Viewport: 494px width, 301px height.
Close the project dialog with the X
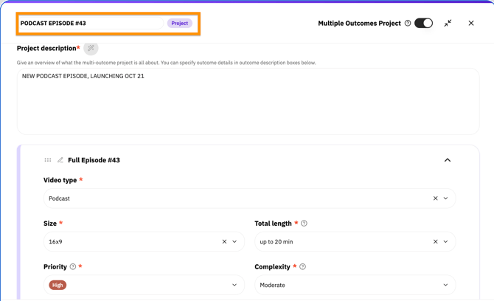(471, 23)
